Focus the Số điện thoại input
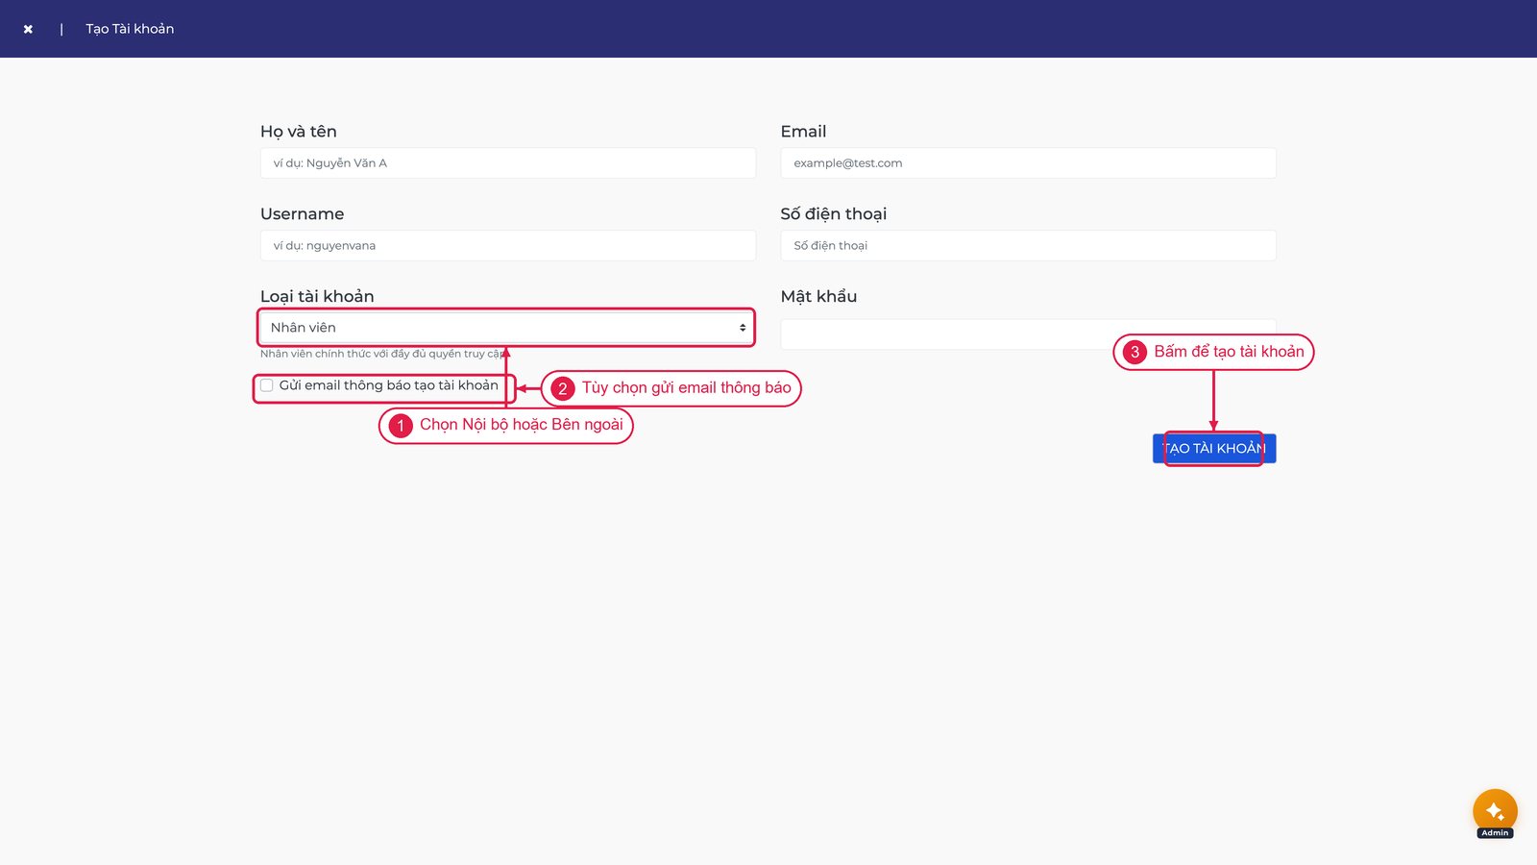 [x=1028, y=246]
